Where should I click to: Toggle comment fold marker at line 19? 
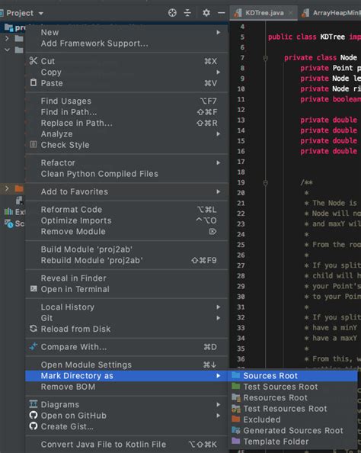pyautogui.click(x=266, y=182)
